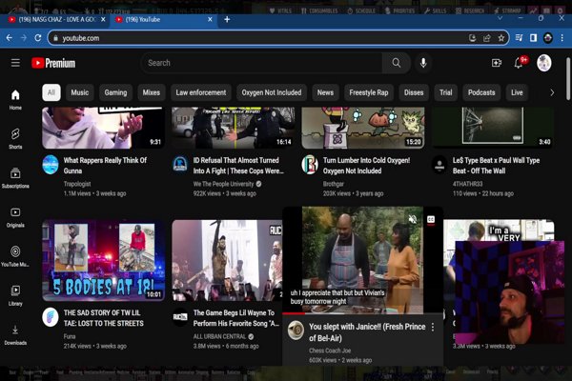Open the Chrome three-dot menu
This screenshot has width=572, height=381.
tap(562, 38)
